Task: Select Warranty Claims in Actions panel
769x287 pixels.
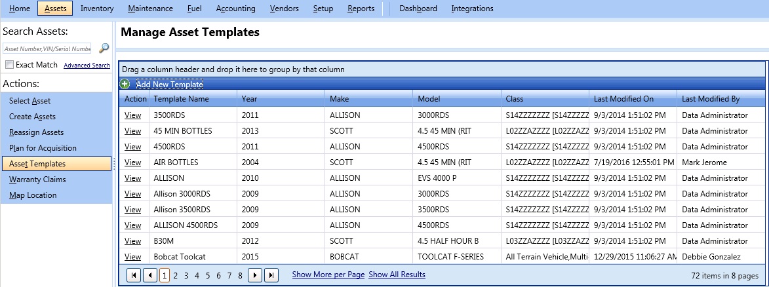Action: click(x=37, y=180)
